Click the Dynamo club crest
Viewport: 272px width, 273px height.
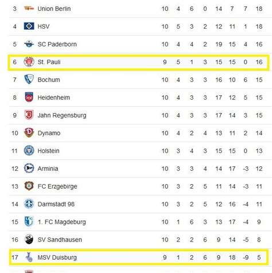[29, 133]
